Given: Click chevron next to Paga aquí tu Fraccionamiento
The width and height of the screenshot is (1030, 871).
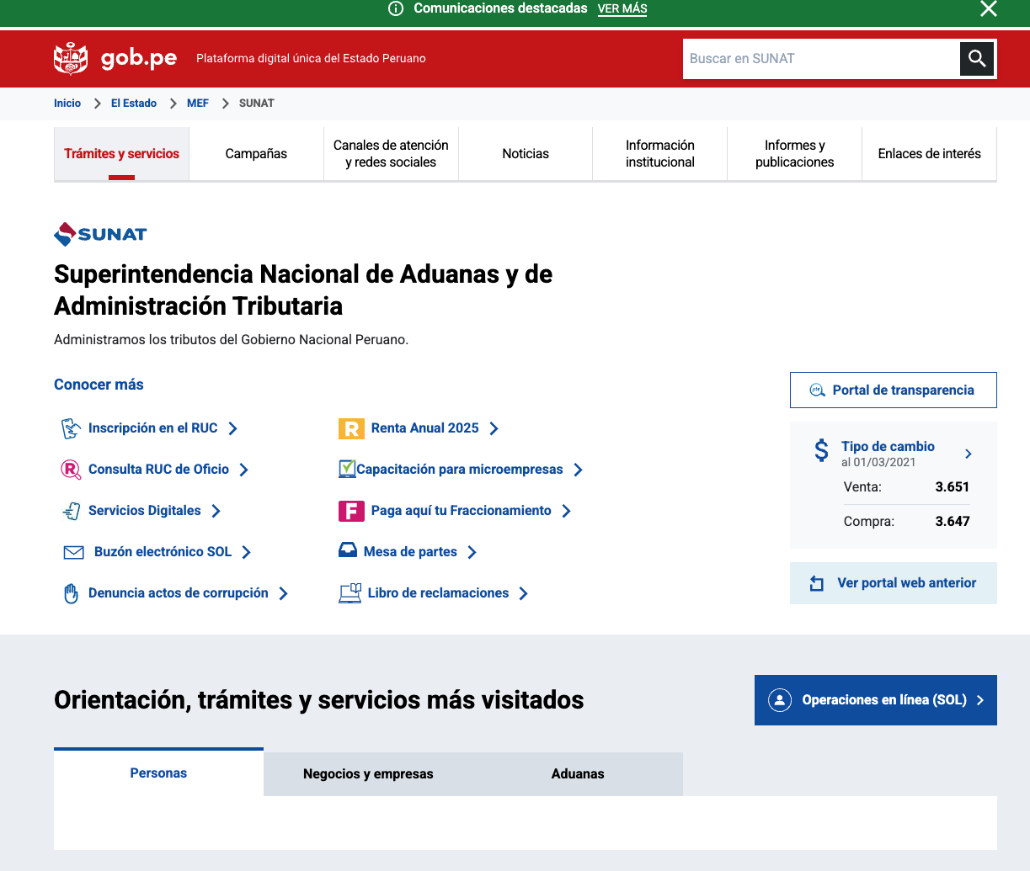Looking at the screenshot, I should coord(567,511).
